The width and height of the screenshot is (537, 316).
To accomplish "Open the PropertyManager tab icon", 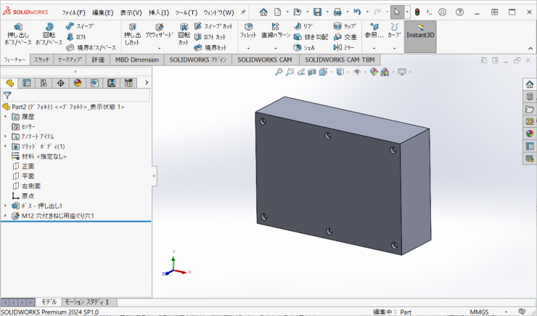I will (27, 83).
